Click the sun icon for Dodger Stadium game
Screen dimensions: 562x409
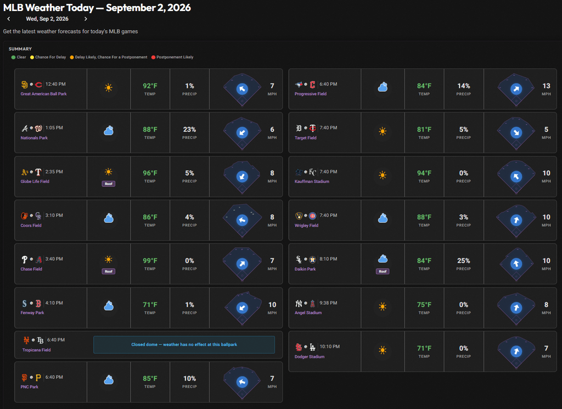(383, 350)
